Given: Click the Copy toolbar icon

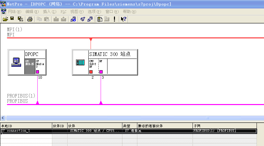Looking at the screenshot, I should [39, 19].
